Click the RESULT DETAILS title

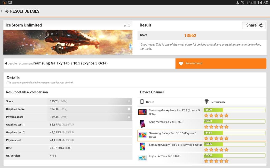25,11
